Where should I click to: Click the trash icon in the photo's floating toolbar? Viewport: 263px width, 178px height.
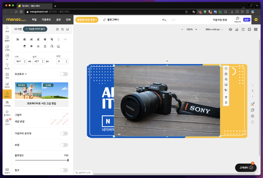(226, 102)
